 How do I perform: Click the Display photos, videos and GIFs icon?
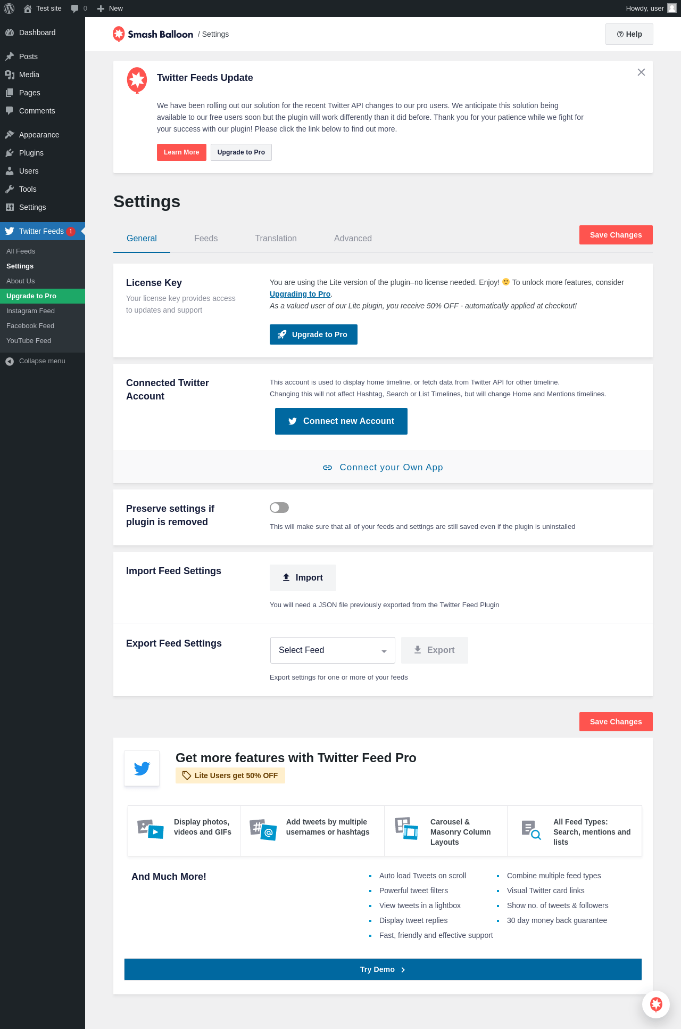point(151,830)
